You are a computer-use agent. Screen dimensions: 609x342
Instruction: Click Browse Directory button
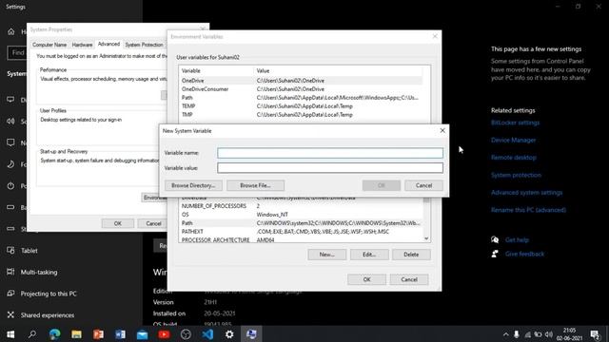(x=193, y=185)
